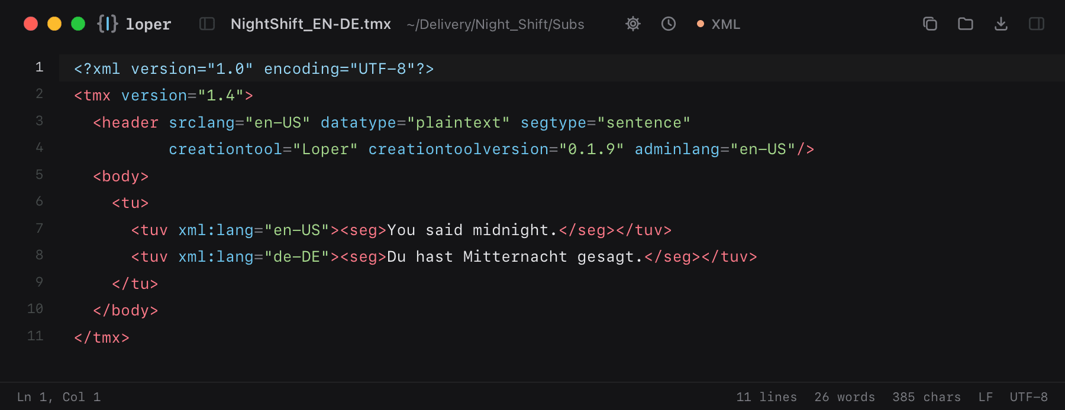The image size is (1065, 410).
Task: Click the segtype="sentence" attribute
Action: [x=605, y=122]
